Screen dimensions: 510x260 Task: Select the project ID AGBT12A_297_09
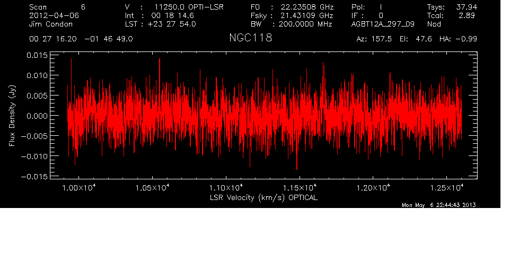(383, 24)
